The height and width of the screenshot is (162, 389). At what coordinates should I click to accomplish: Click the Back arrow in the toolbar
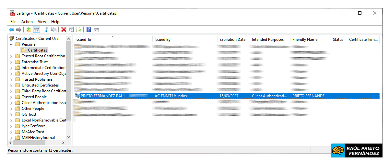point(11,30)
